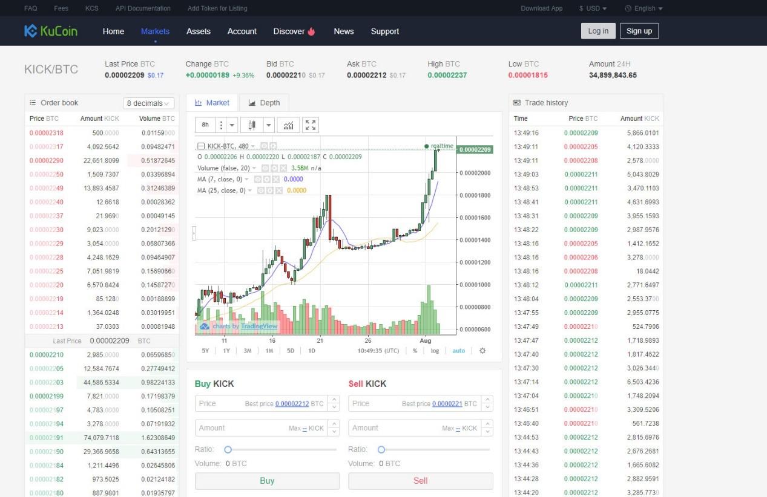Hide the MA 25 indicator
This screenshot has width=767, height=497.
[x=261, y=190]
